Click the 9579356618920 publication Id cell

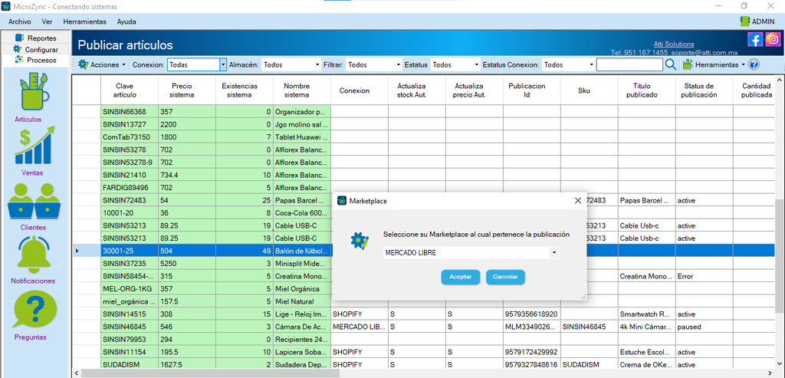point(532,314)
